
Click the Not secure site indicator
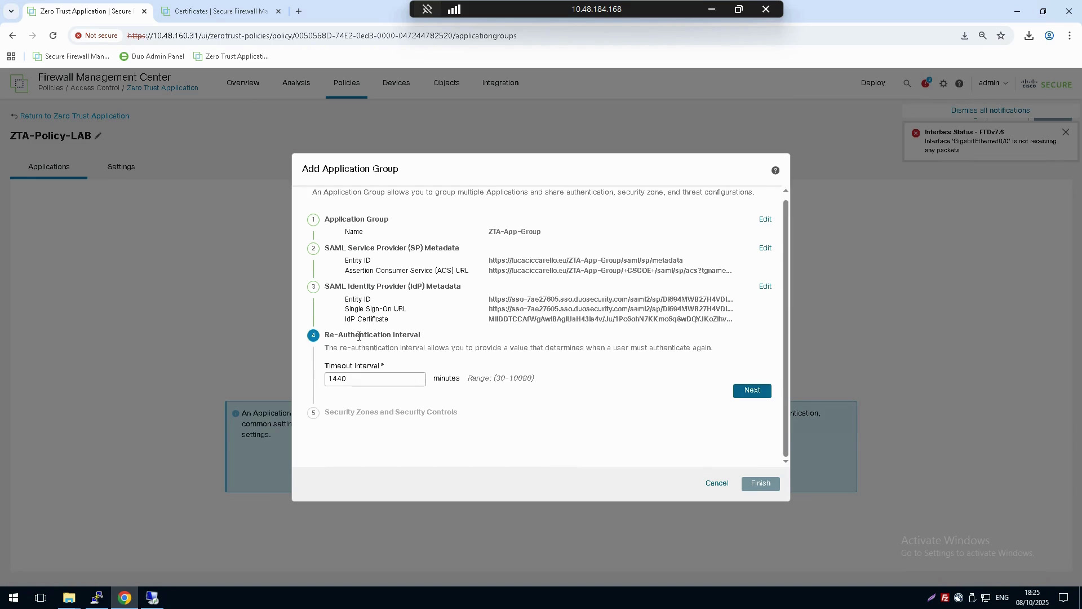(96, 36)
